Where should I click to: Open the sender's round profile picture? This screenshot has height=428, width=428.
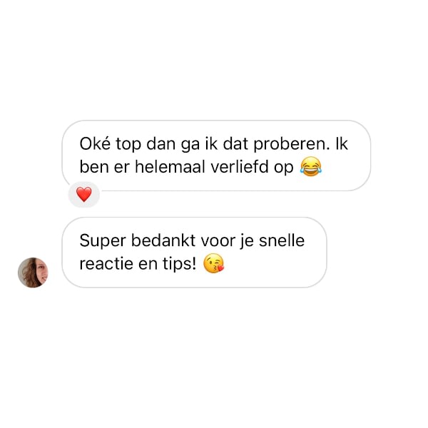[33, 272]
